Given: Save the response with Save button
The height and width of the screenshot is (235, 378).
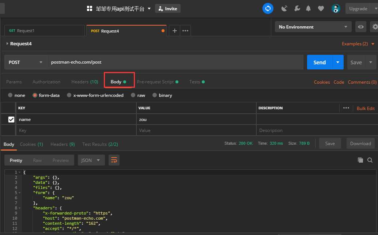Looking at the screenshot, I should pos(330,143).
